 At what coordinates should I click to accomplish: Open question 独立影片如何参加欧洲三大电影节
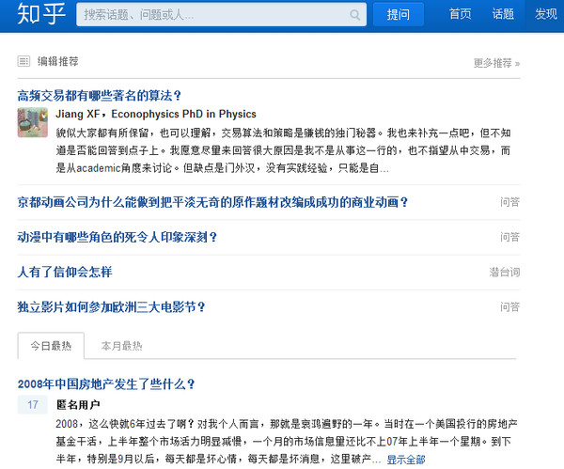click(111, 306)
